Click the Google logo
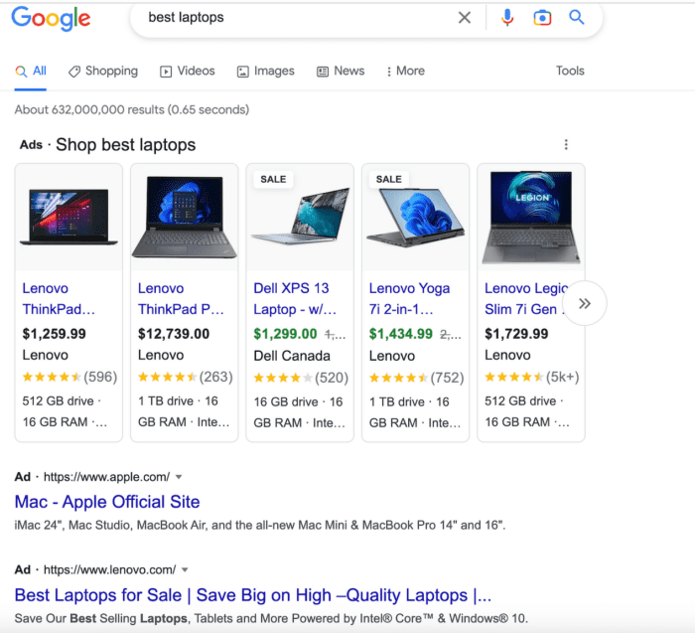This screenshot has height=633, width=695. 51,18
